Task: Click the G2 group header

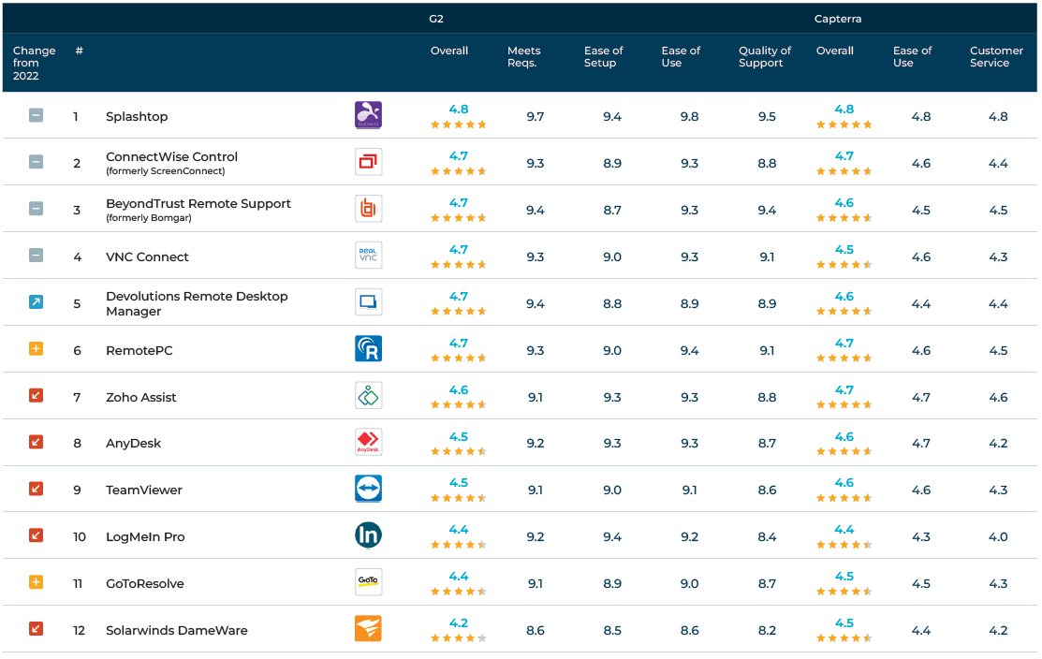Action: (x=436, y=19)
